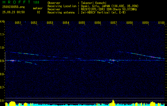Click the red meteor echo at spectrogram start
167x106 pixels.
click(12, 61)
